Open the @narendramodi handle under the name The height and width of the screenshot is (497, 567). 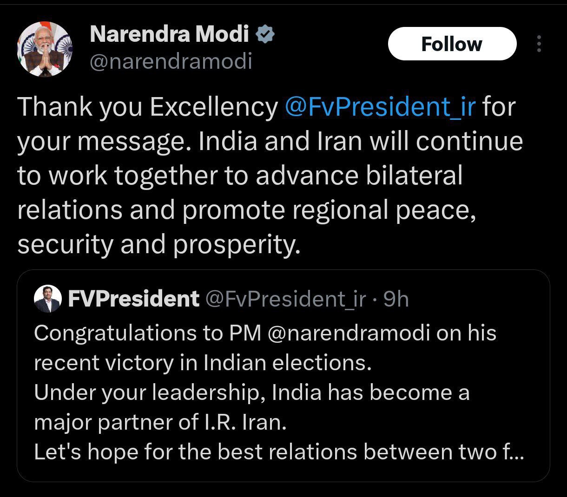pos(170,61)
